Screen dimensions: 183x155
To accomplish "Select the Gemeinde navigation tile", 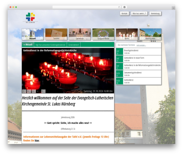I will 80,34.
